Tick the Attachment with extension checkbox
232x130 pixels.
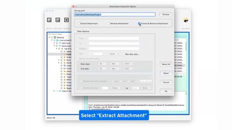pyautogui.click(x=81, y=81)
